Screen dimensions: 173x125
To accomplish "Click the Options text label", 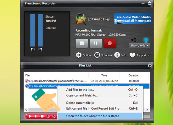I will coord(87,55).
